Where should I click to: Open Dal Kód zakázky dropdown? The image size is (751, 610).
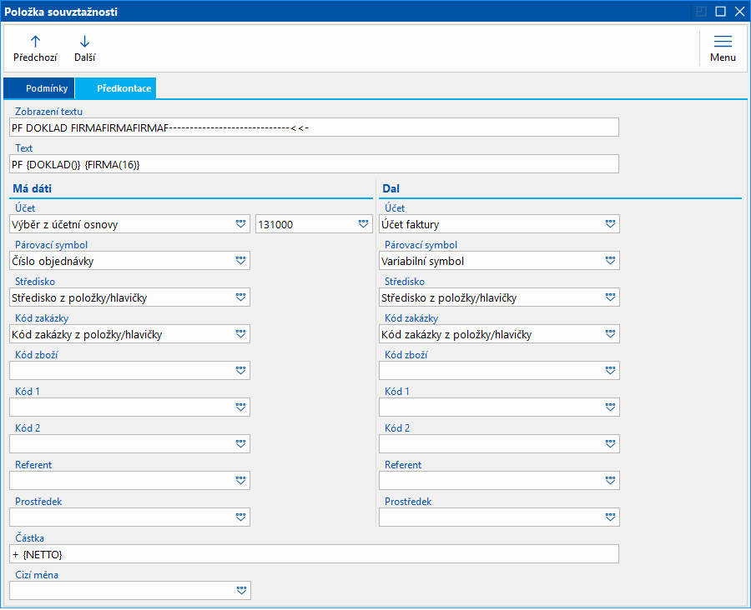(611, 334)
